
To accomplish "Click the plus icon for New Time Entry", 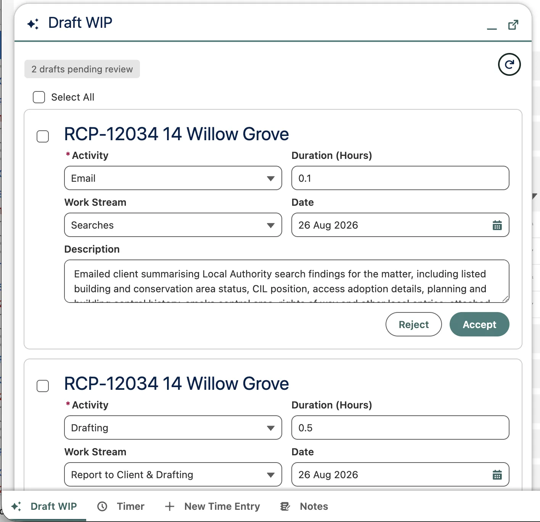I will click(x=170, y=506).
